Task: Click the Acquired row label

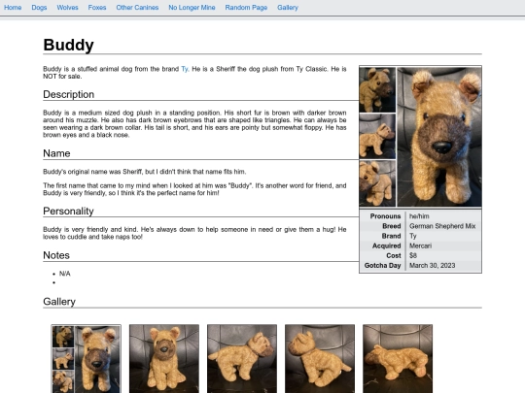Action: point(386,246)
